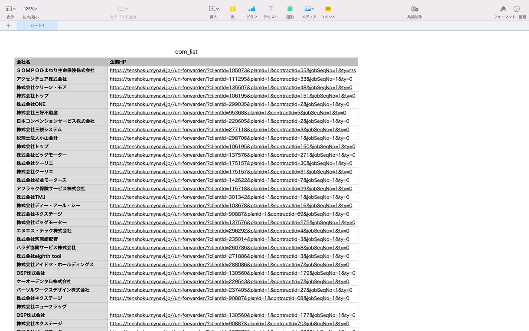Open the View (表示) options icon
The image size is (529, 331).
coord(10,9)
